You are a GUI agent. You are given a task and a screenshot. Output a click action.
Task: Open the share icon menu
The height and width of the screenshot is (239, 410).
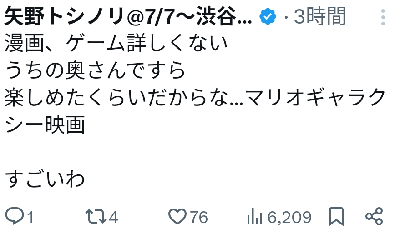pyautogui.click(x=375, y=217)
